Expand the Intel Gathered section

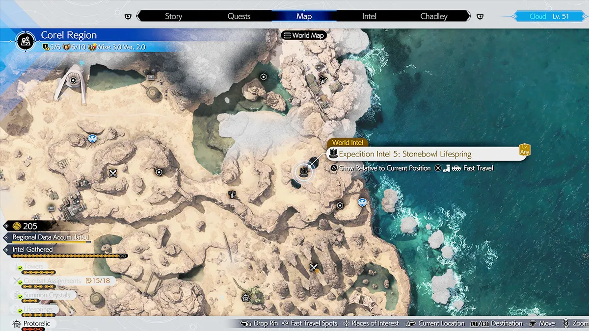point(32,250)
